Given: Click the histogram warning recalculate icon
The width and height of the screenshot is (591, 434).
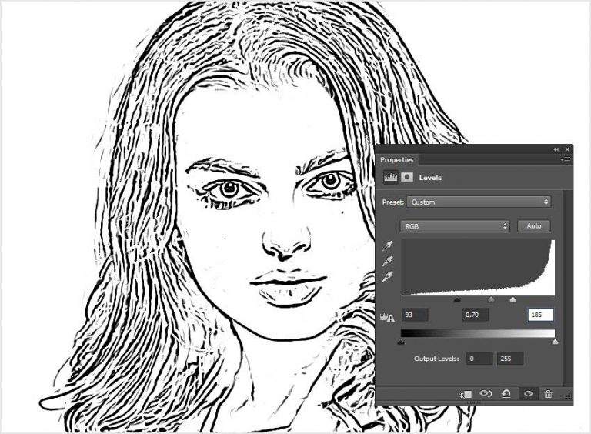Looking at the screenshot, I should pyautogui.click(x=387, y=317).
